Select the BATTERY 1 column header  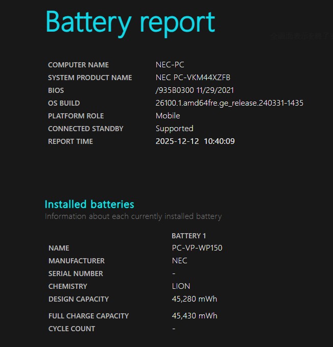(189, 236)
